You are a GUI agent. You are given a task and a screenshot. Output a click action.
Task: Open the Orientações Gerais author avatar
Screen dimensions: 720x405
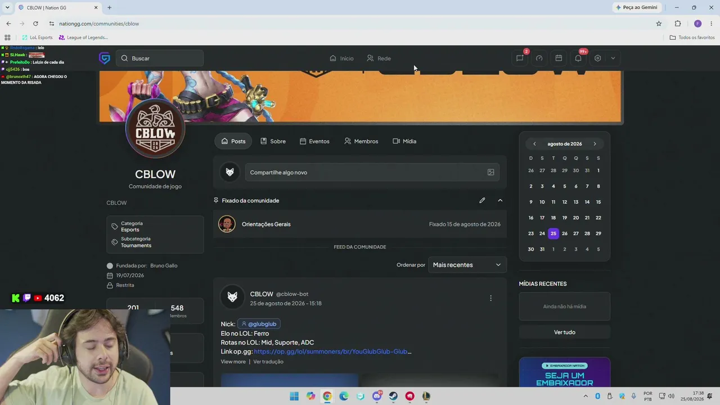(x=227, y=224)
